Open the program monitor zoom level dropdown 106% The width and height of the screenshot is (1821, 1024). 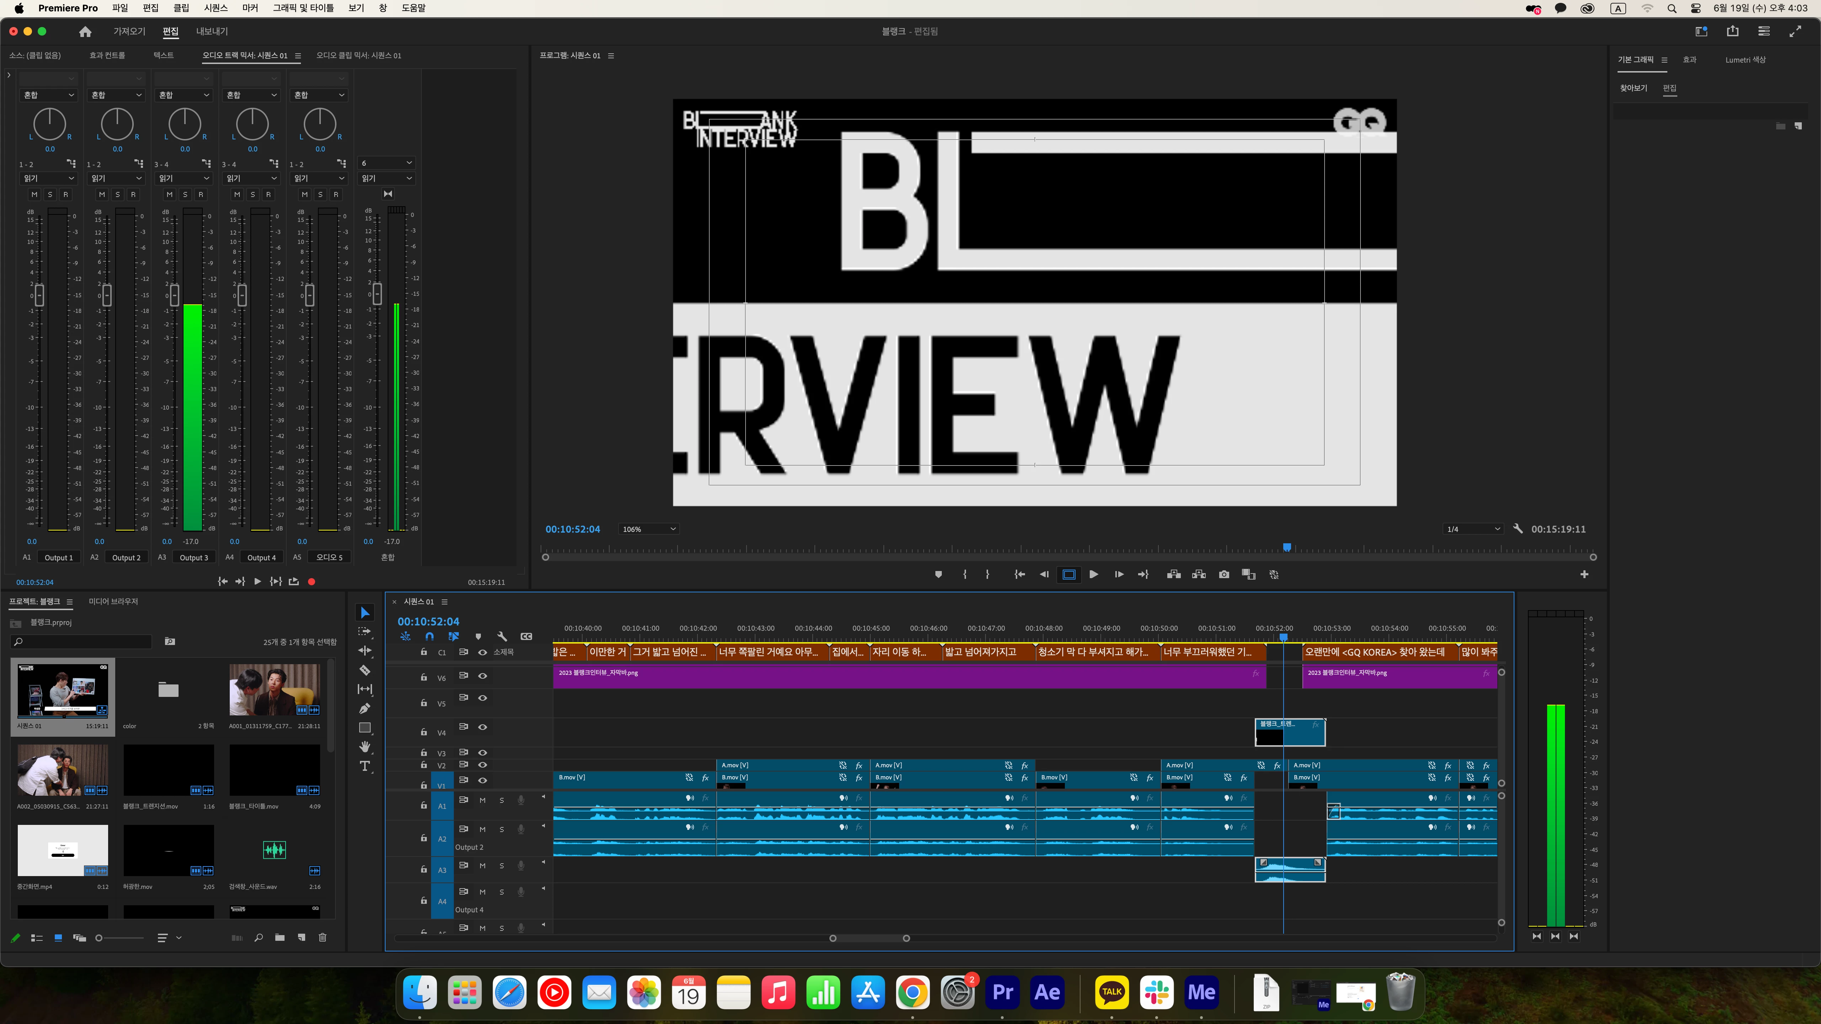[x=648, y=529]
